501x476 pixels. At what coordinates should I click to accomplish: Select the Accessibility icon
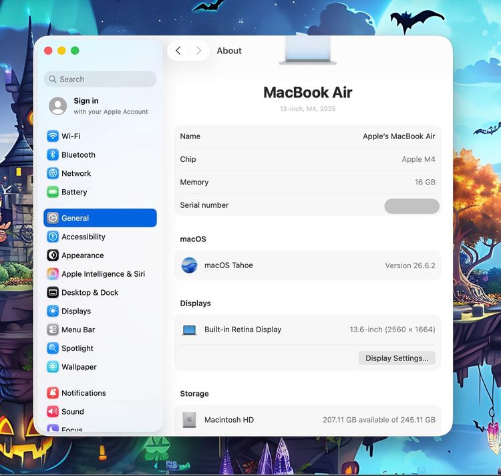point(53,237)
